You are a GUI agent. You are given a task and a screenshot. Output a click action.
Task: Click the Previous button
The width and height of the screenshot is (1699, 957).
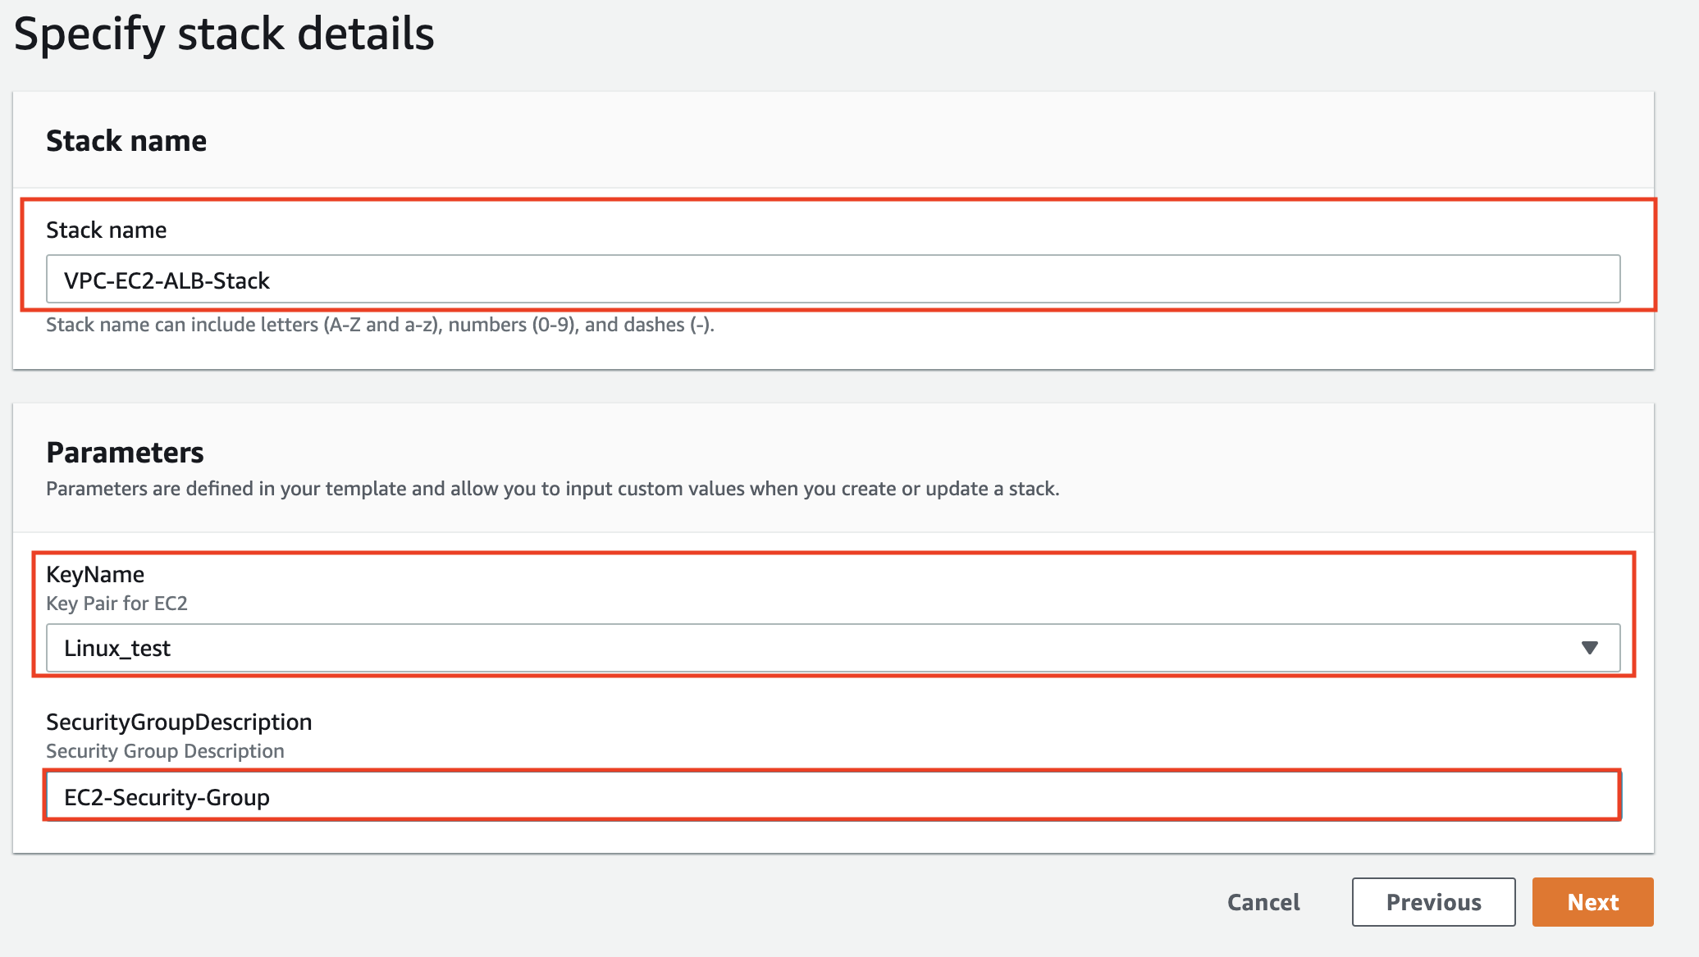point(1432,902)
